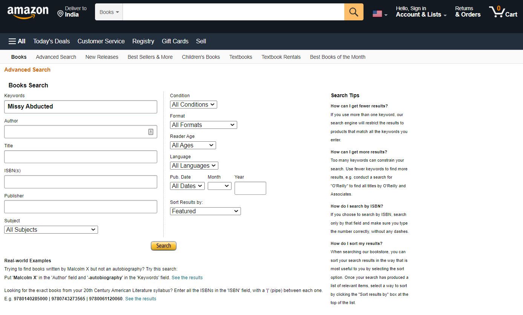
Task: Open the All Formats dropdown
Action: 203,125
